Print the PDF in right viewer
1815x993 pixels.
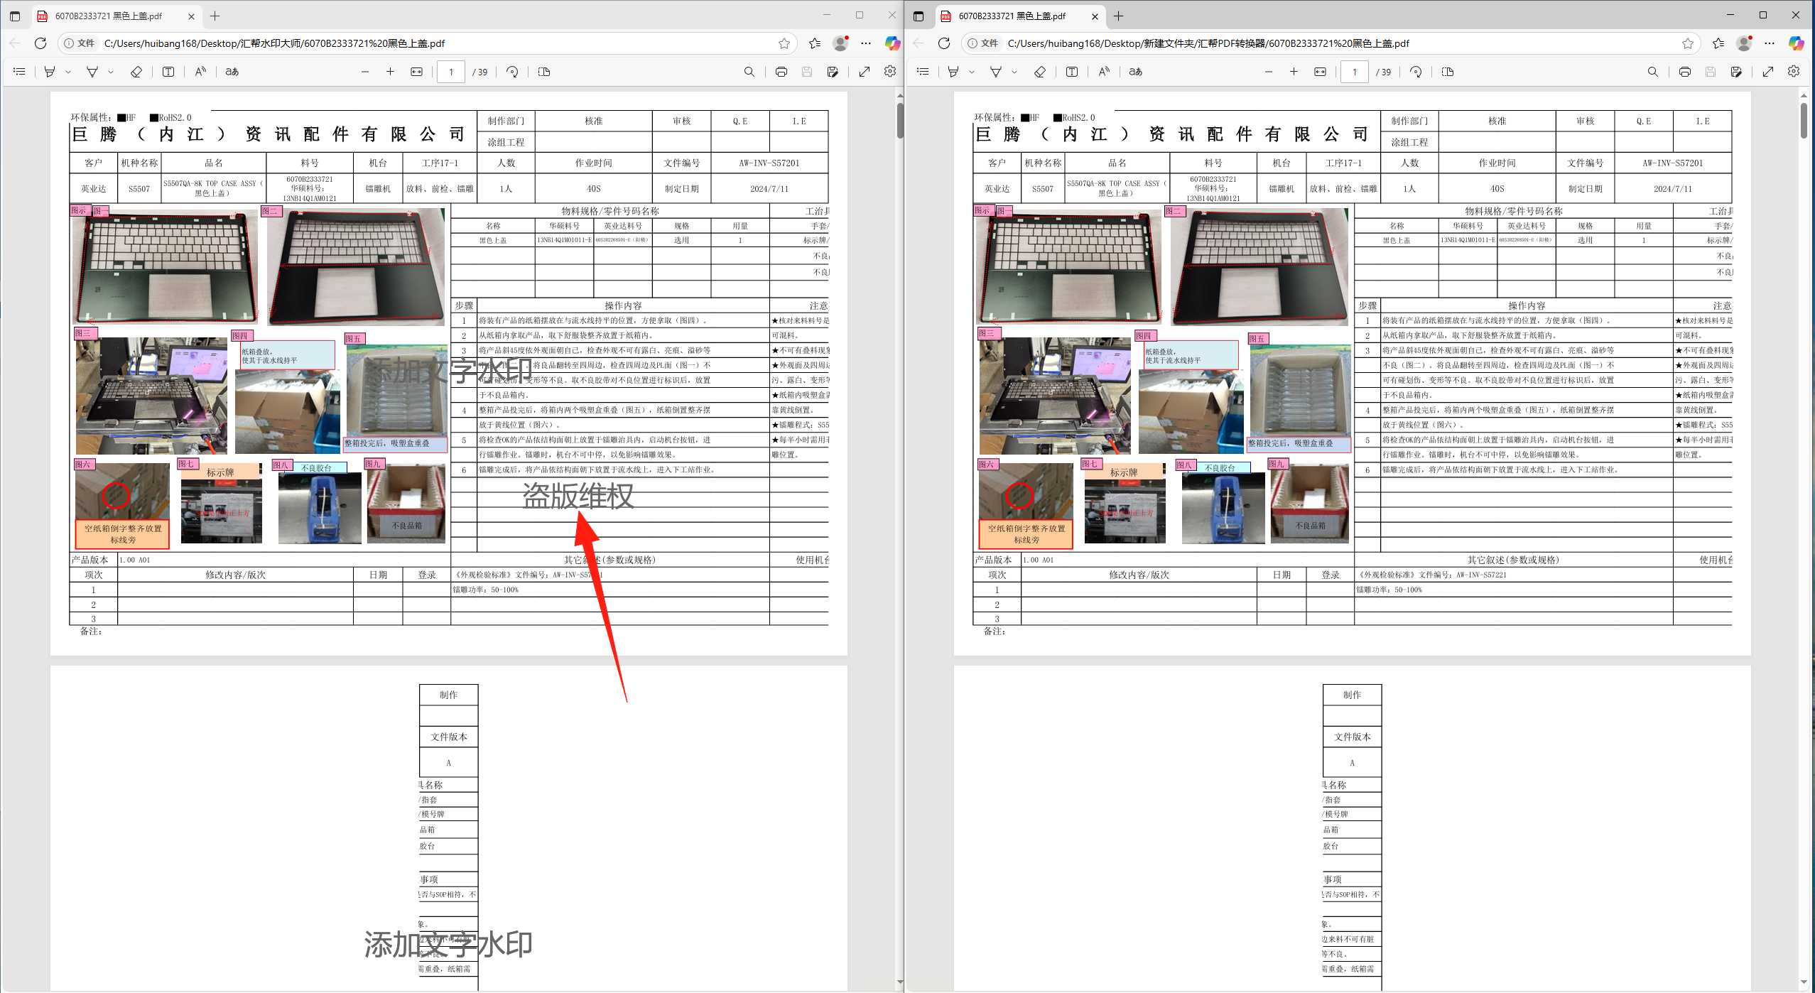[1684, 72]
